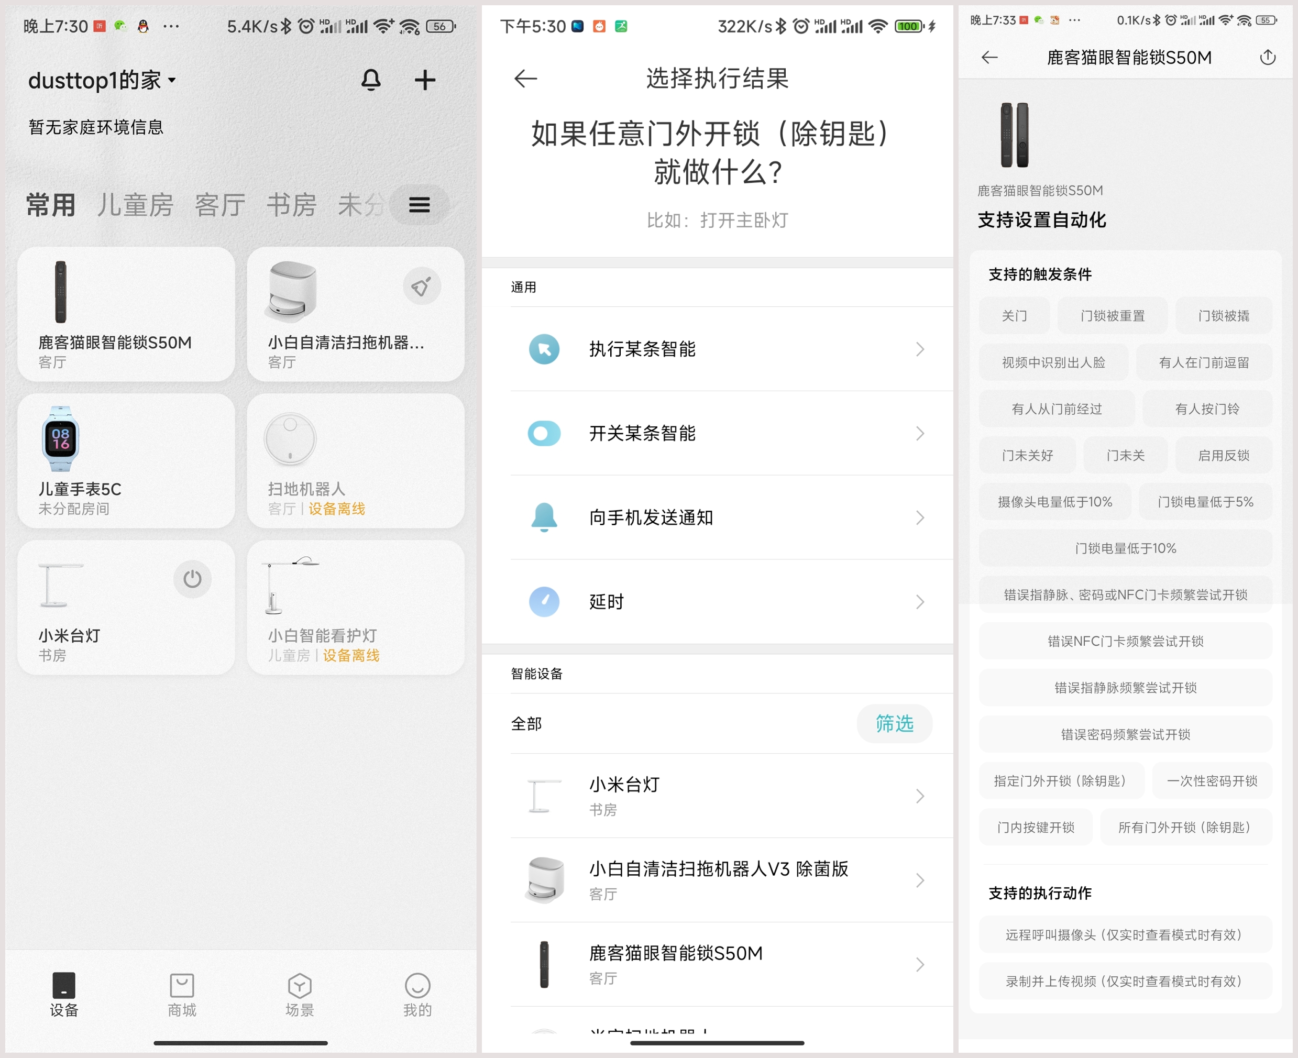Pick 错误密码频繁尝试开锁 trigger
Viewport: 1298px width, 1058px height.
1126,734
